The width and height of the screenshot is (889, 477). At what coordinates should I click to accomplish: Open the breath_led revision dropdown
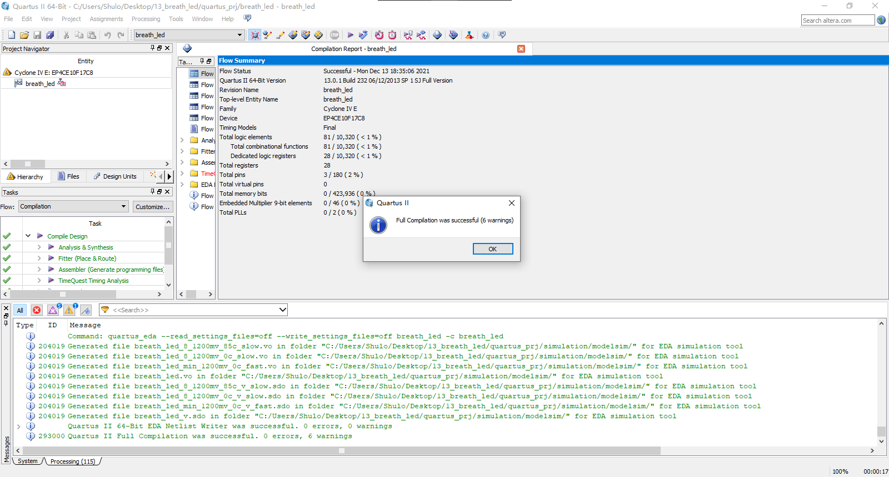(239, 35)
